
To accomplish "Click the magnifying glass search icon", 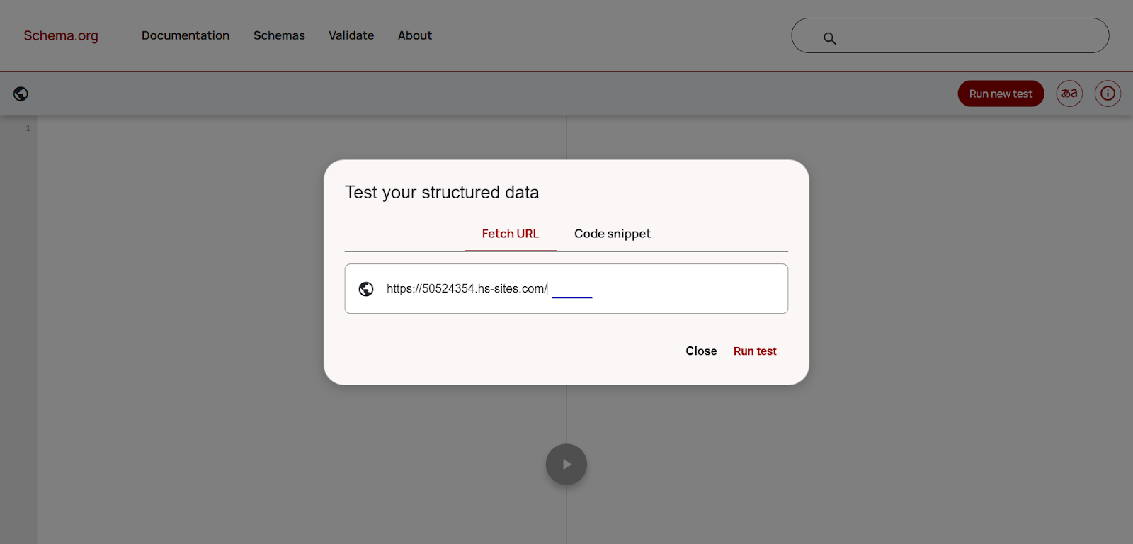I will click(x=829, y=39).
